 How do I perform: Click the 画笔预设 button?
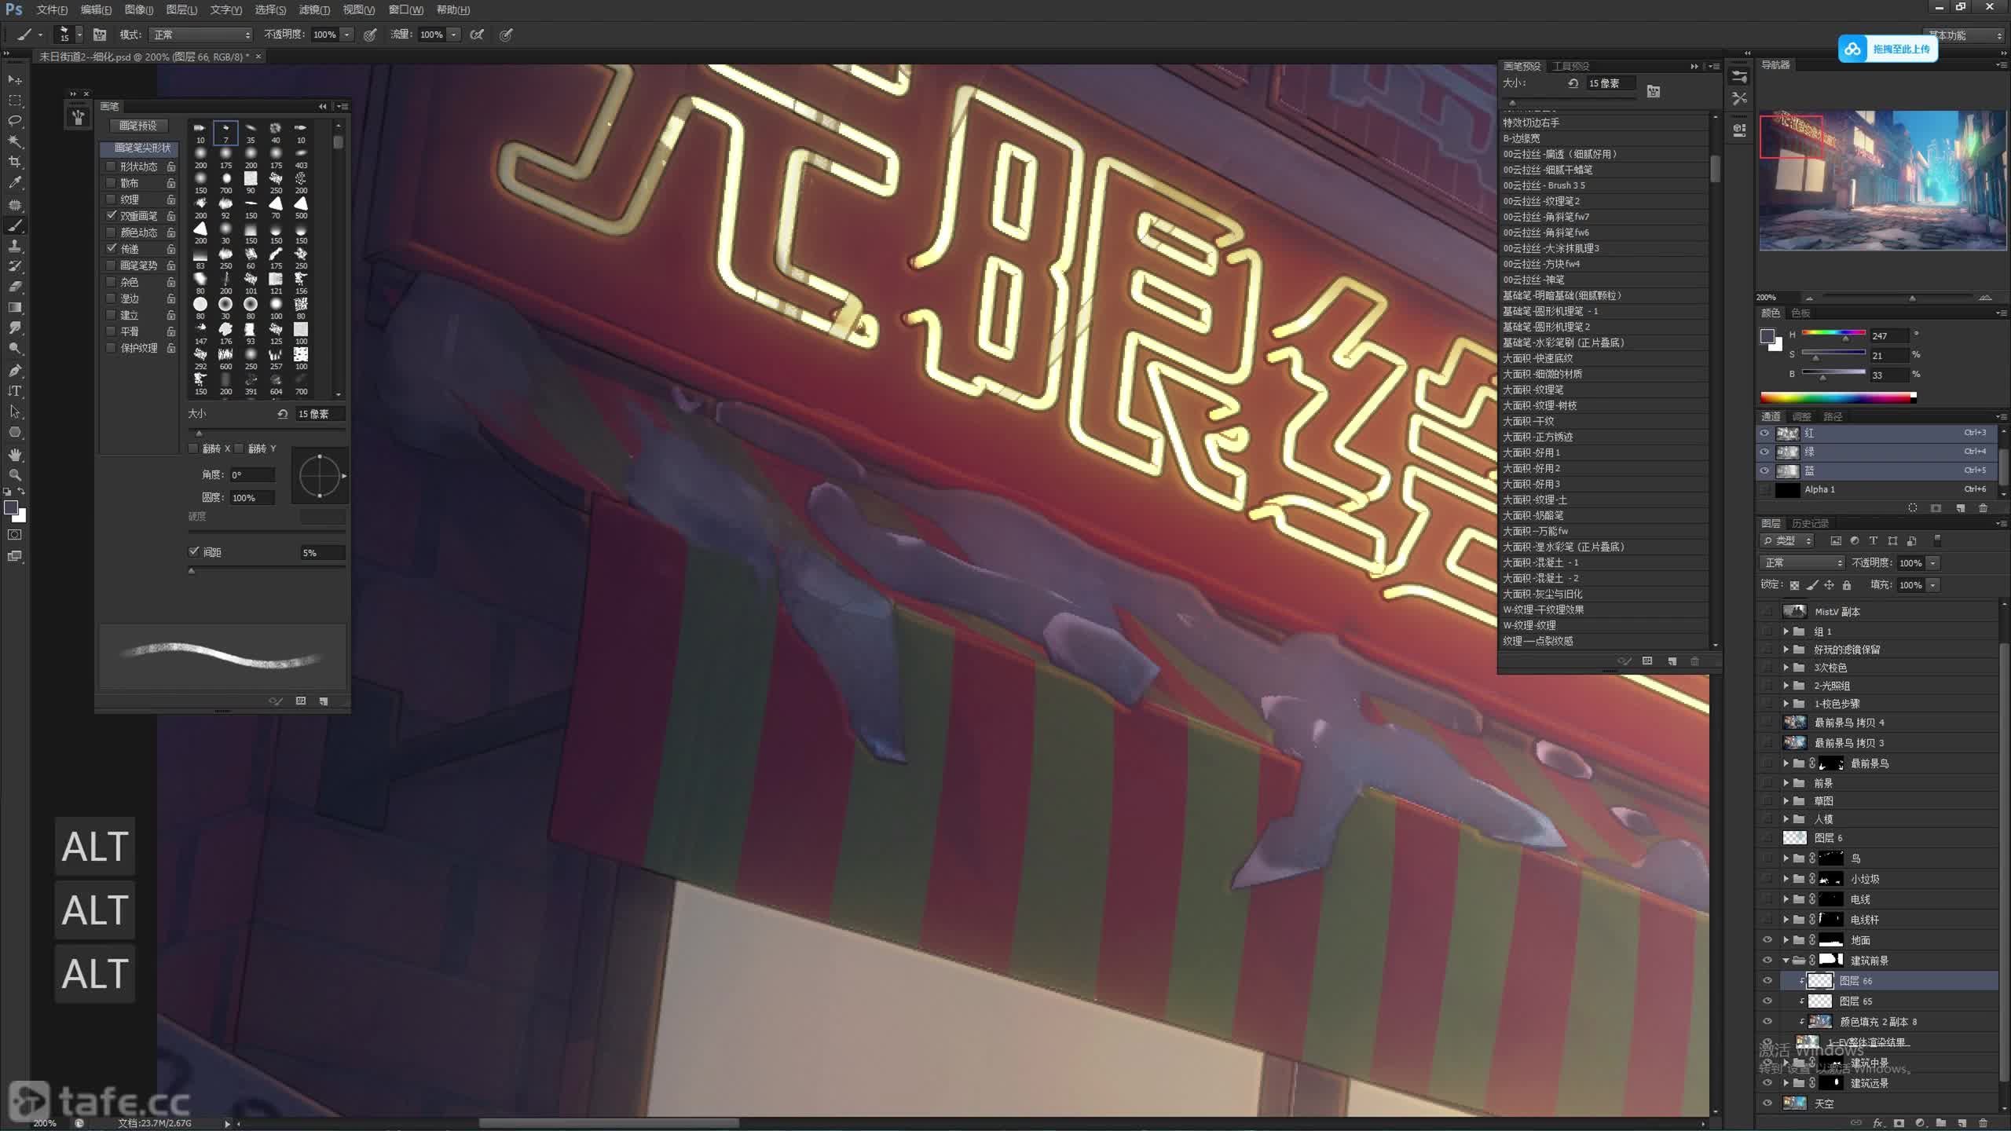(x=137, y=126)
